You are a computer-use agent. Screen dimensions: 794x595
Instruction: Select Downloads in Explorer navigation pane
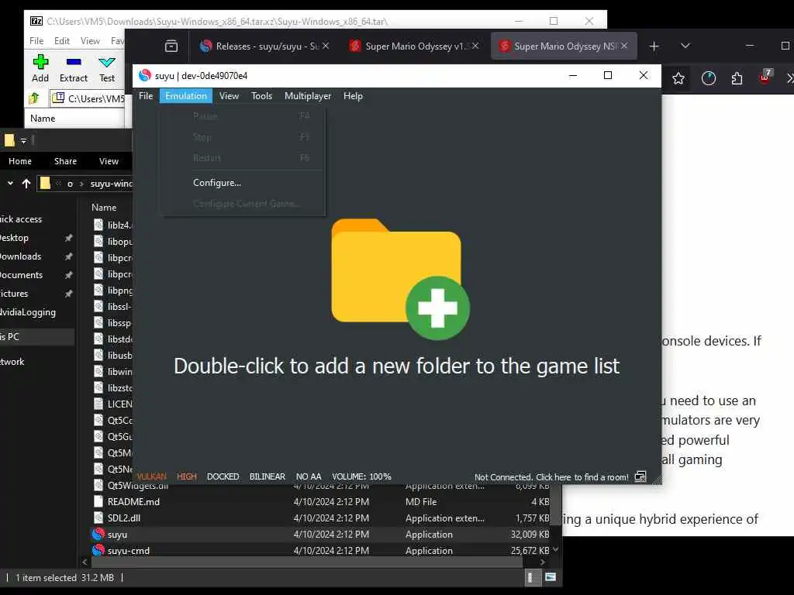point(20,256)
